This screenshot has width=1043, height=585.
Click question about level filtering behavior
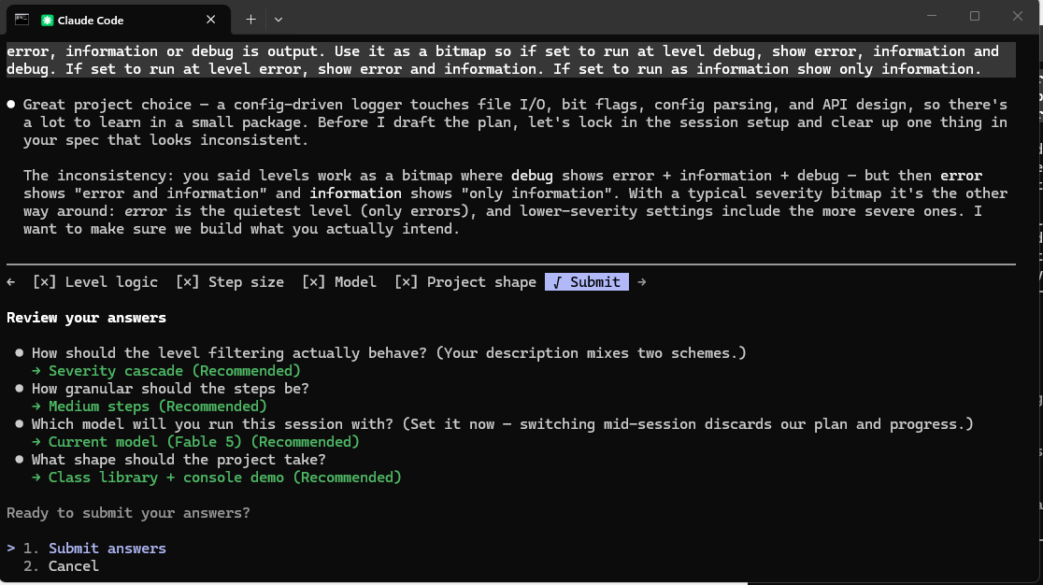click(389, 353)
